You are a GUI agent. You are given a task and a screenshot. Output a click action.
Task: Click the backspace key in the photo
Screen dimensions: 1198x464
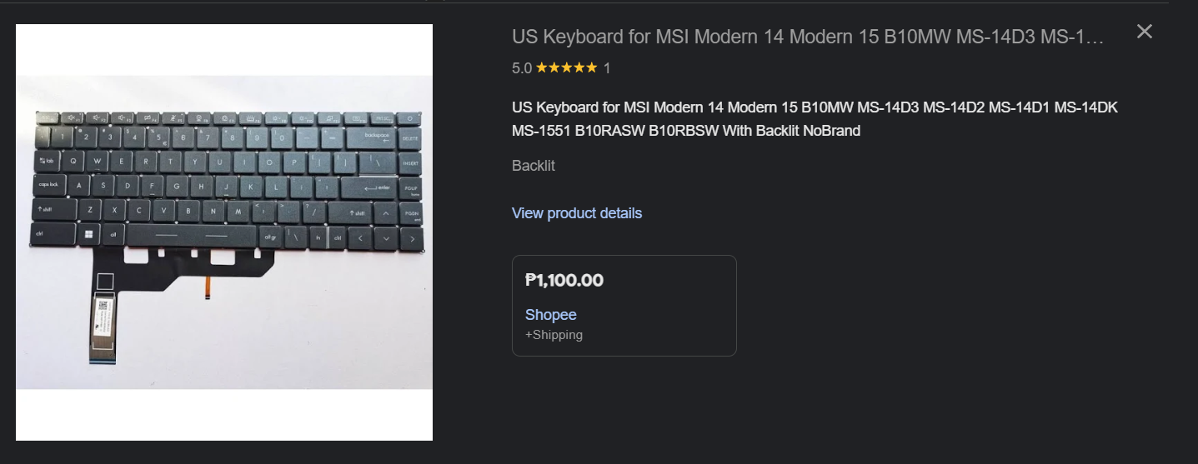pos(378,137)
